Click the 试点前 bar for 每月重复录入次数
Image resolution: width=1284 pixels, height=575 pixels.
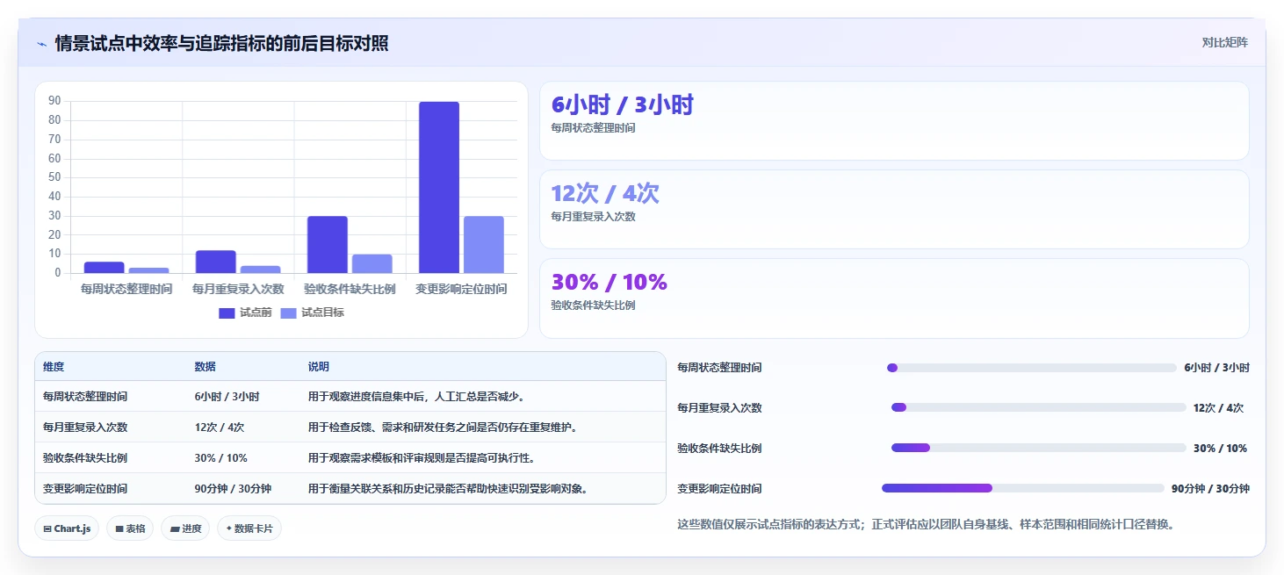tap(216, 262)
